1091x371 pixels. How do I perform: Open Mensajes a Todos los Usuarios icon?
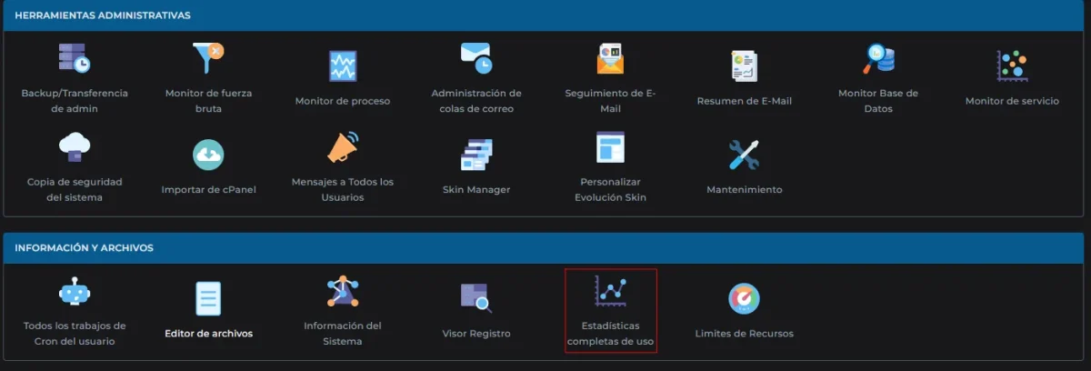(x=343, y=148)
